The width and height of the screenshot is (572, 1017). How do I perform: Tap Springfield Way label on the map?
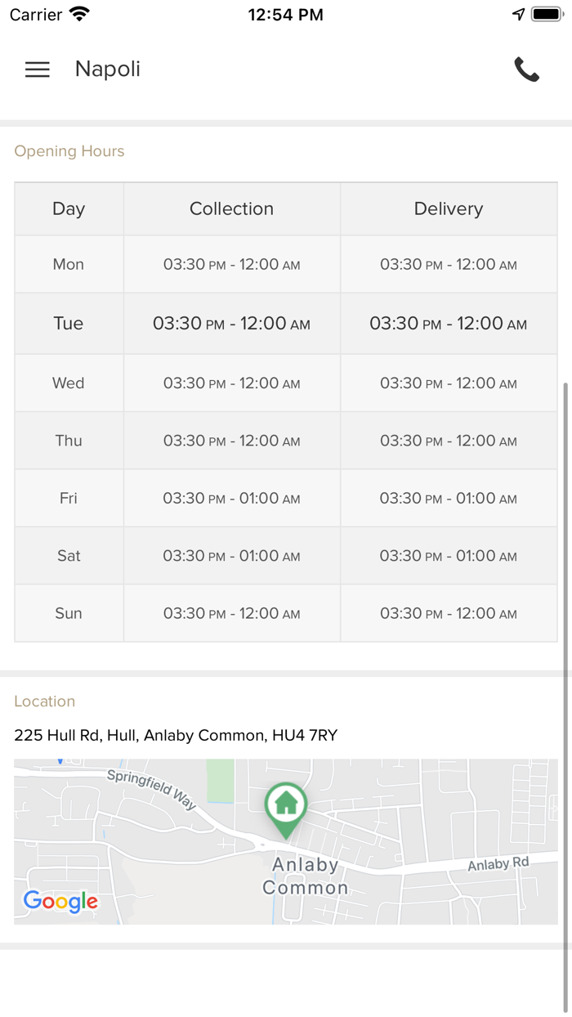coord(152,788)
